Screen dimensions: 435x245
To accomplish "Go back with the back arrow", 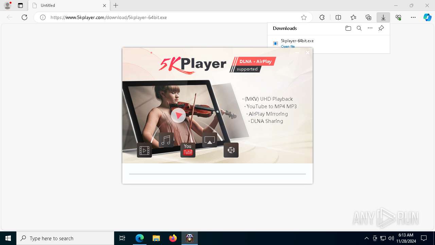I will pos(10,17).
